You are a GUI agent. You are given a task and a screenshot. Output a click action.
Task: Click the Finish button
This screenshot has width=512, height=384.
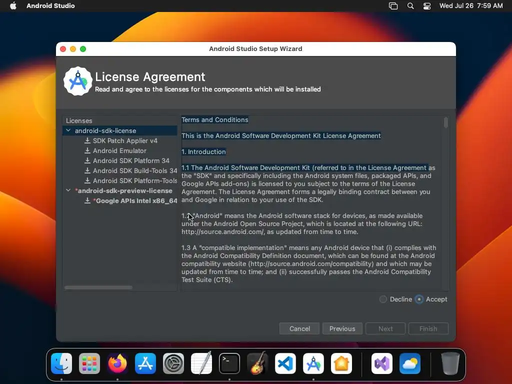(428, 328)
